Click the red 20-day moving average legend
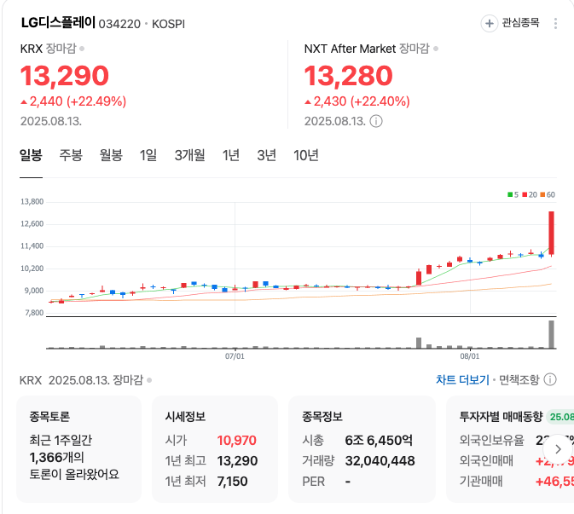Image resolution: width=574 pixels, height=514 pixels. coord(530,194)
